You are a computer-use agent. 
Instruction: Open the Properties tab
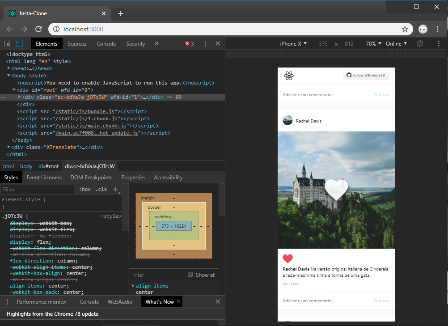133,178
